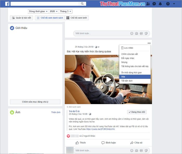This screenshot has height=154, width=182.
Task: Click shared post time 25 tháng 2 lúc 10:09
Action: coord(78,114)
